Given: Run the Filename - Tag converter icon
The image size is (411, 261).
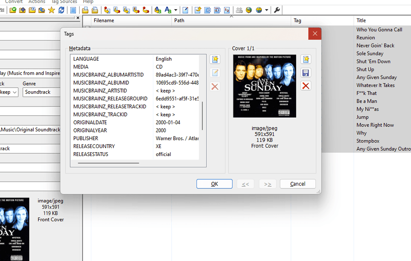Looking at the screenshot, I should (117, 10).
